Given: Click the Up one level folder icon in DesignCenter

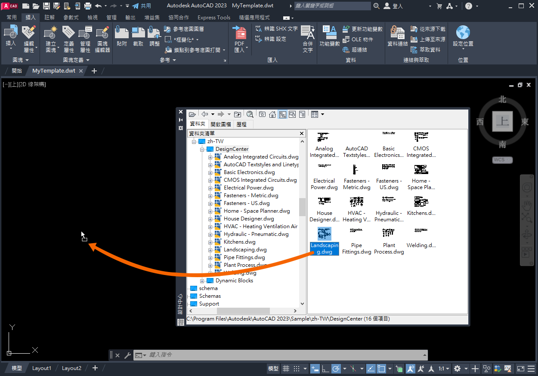Looking at the screenshot, I should click(x=238, y=114).
